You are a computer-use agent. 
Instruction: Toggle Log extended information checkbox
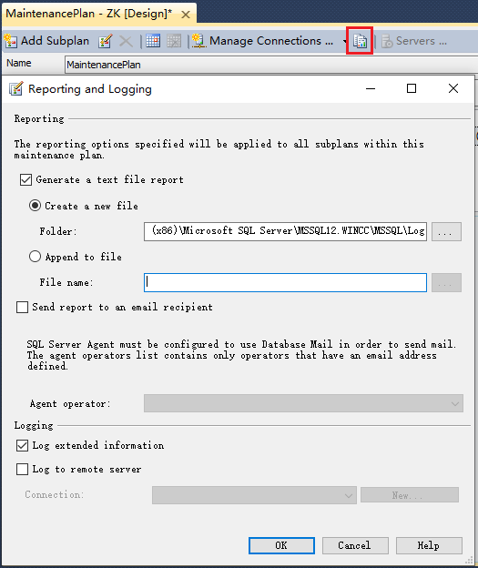[22, 445]
